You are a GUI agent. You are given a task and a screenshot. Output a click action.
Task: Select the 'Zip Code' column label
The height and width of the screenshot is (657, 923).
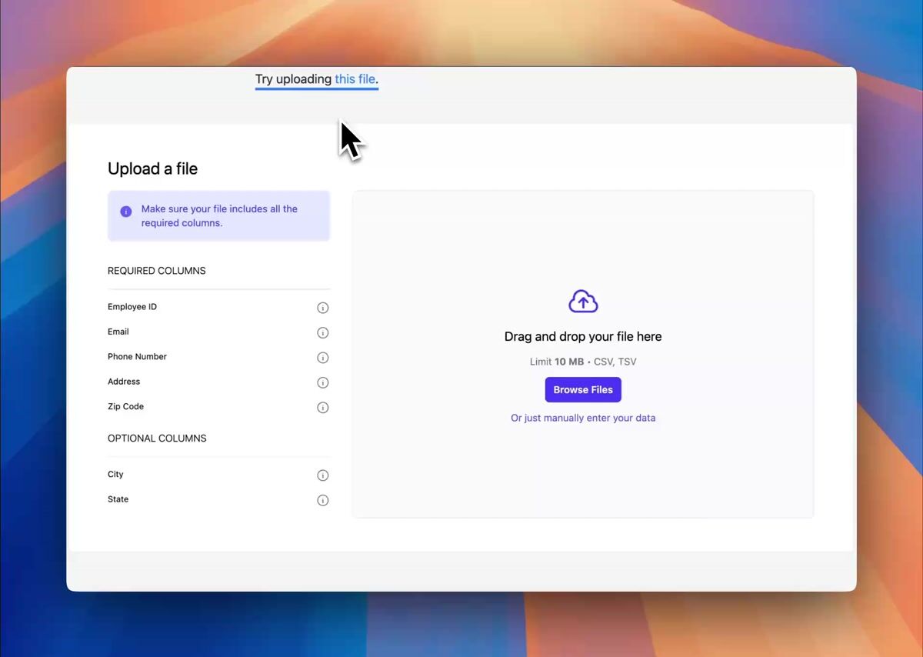pyautogui.click(x=125, y=406)
